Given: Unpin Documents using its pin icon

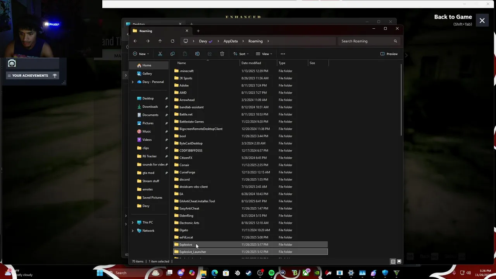Looking at the screenshot, I should pos(167,115).
